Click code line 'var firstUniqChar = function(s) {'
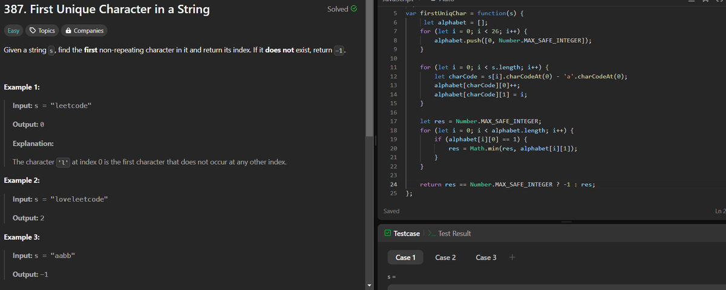This screenshot has height=290, width=726. [465, 13]
